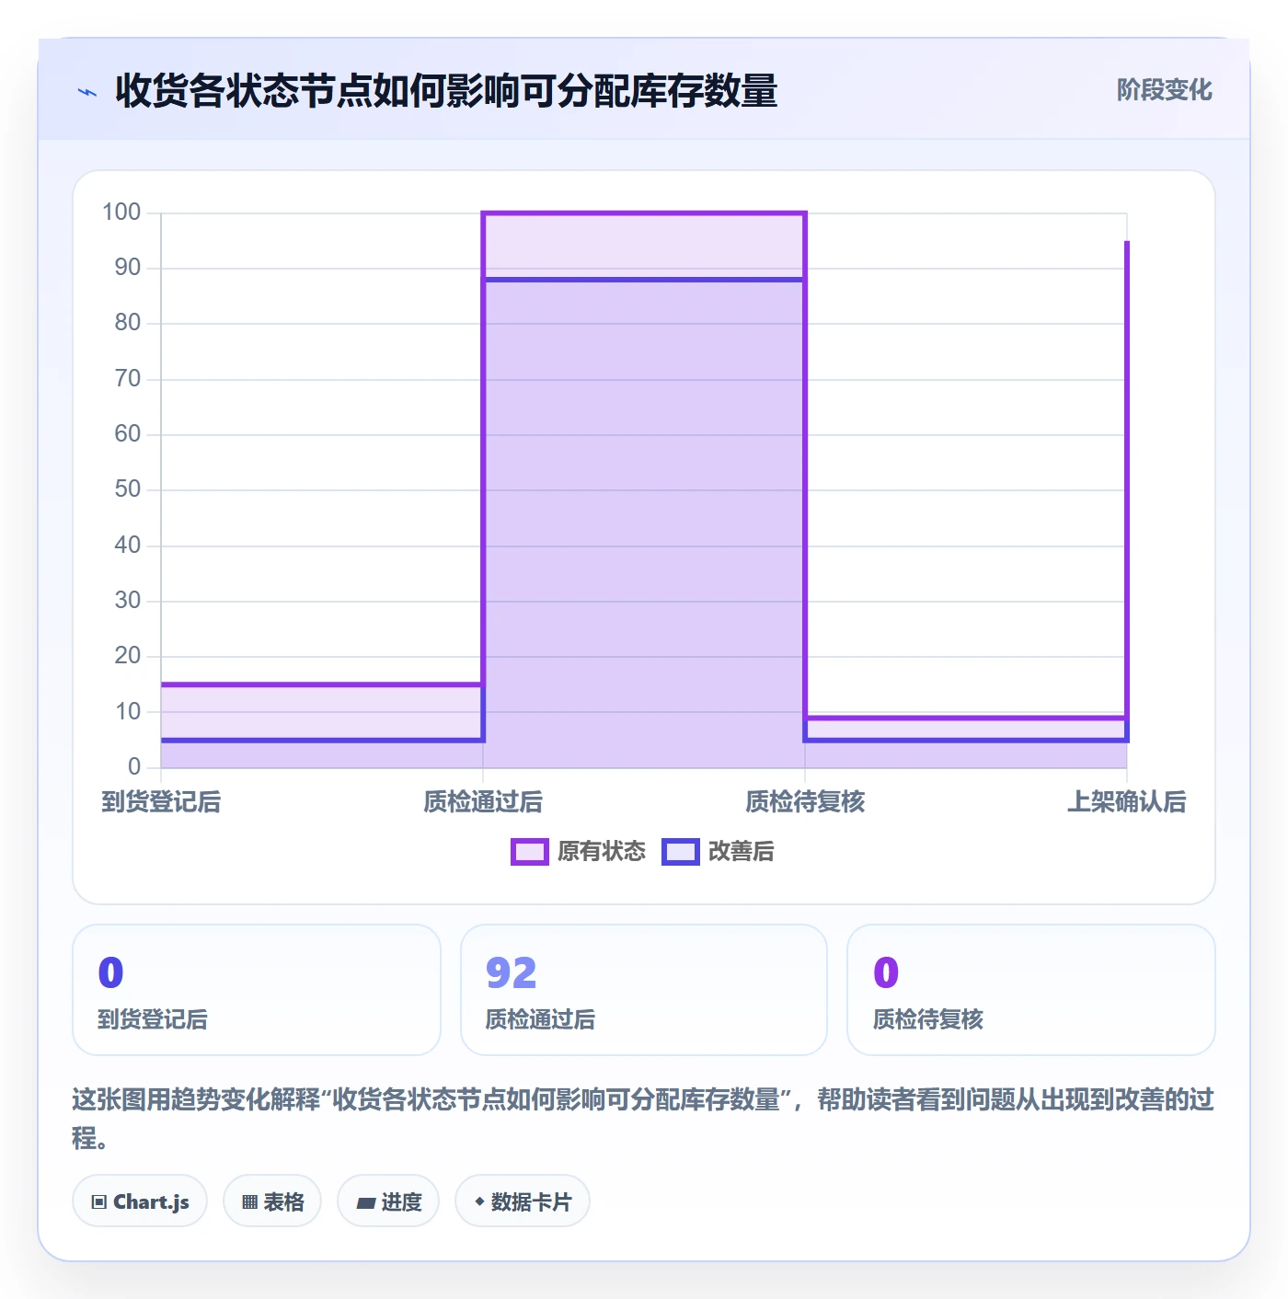The height and width of the screenshot is (1299, 1288).
Task: Select the 进度 tag chip
Action: (x=388, y=1201)
